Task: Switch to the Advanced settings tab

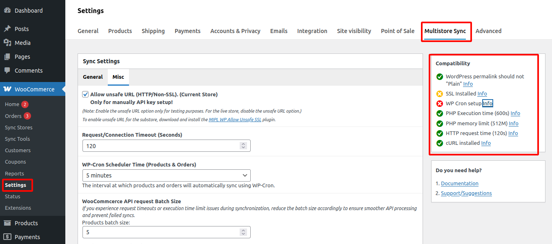Action: [x=488, y=31]
